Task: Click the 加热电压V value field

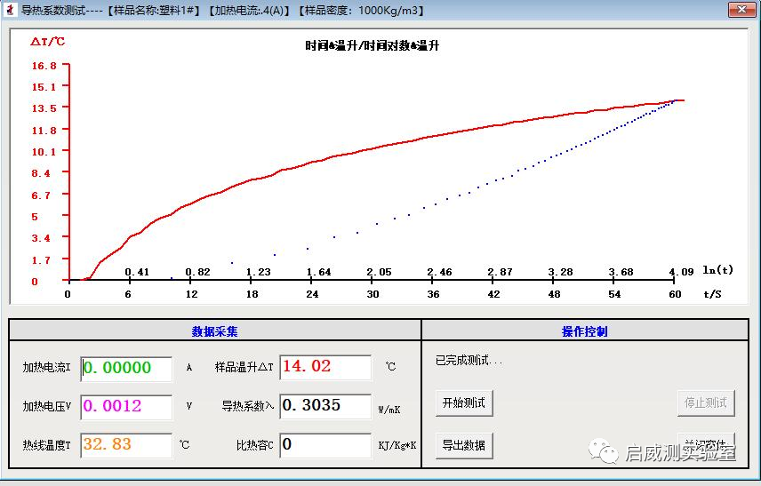Action: click(x=126, y=406)
